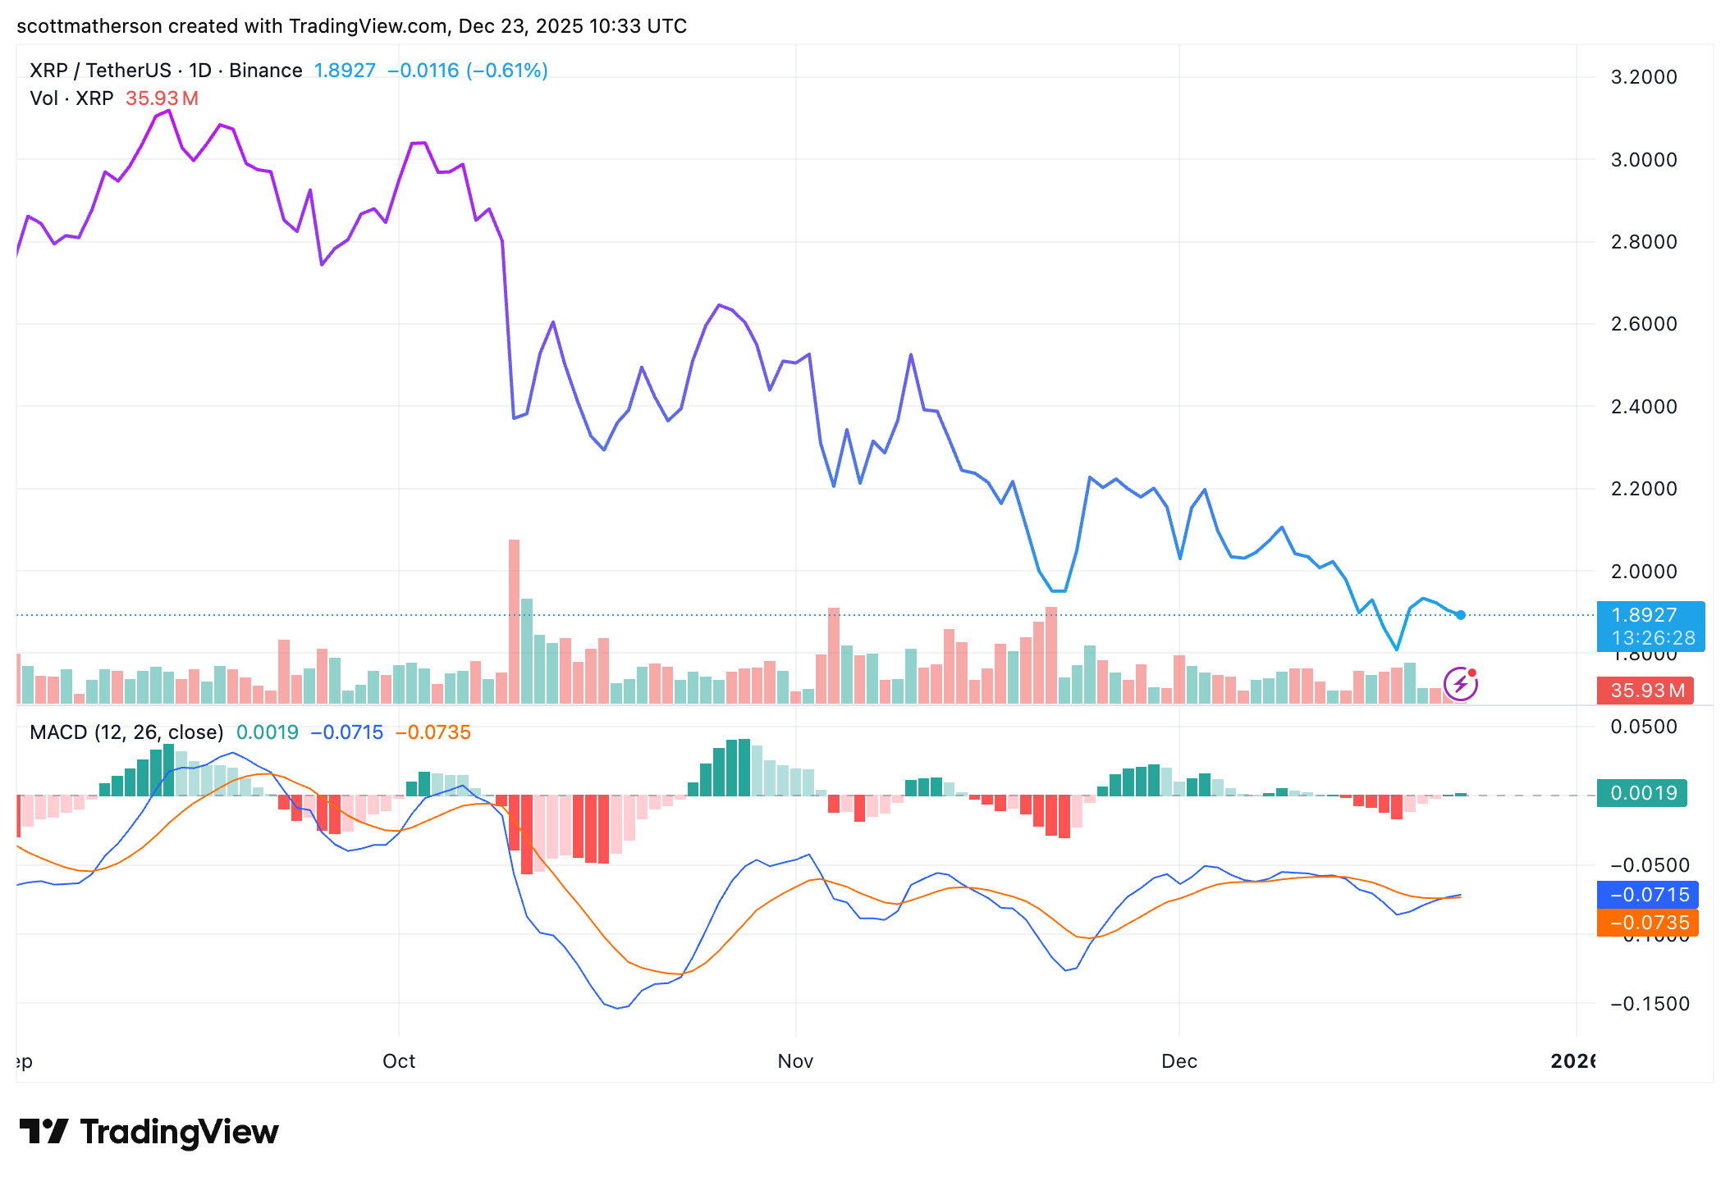Click the blue price marker dot on chart
1730x1181 pixels.
(1461, 613)
